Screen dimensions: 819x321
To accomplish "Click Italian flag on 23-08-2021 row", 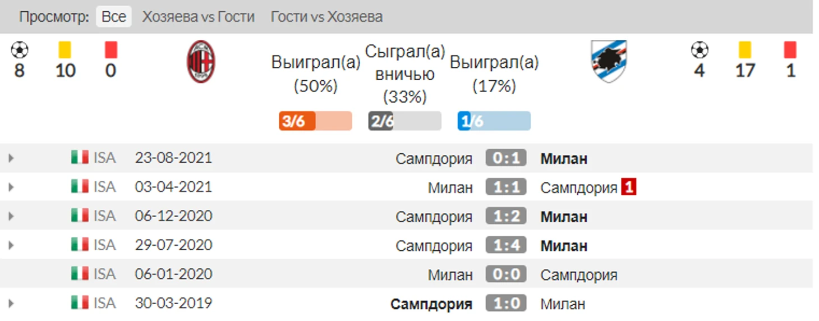I will pos(80,158).
